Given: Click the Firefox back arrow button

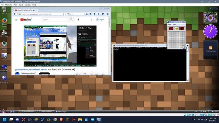Looking at the screenshot, I should (14, 14).
